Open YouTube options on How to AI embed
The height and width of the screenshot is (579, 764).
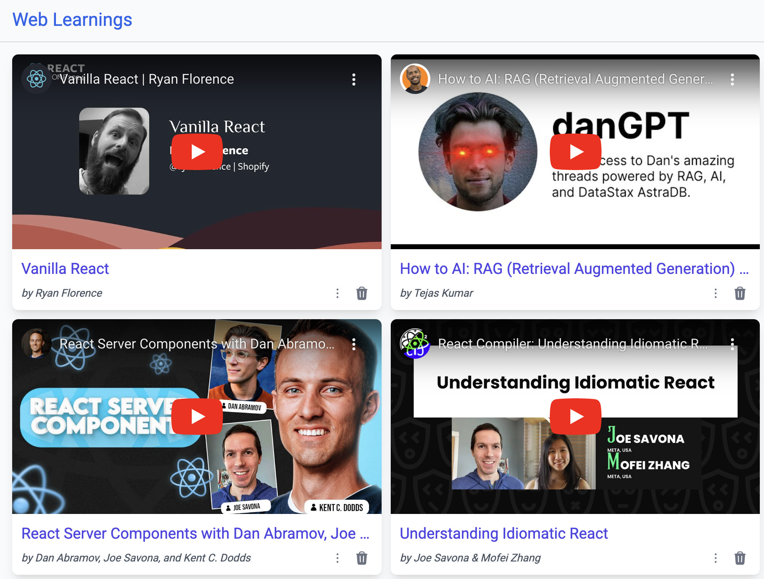(x=732, y=80)
